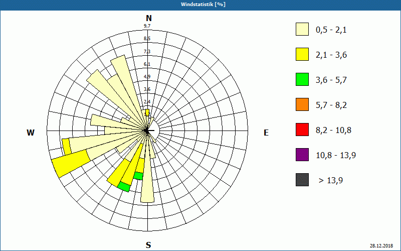Click the large yellow west-southwest bar segment
The image size is (401, 251).
(70, 164)
